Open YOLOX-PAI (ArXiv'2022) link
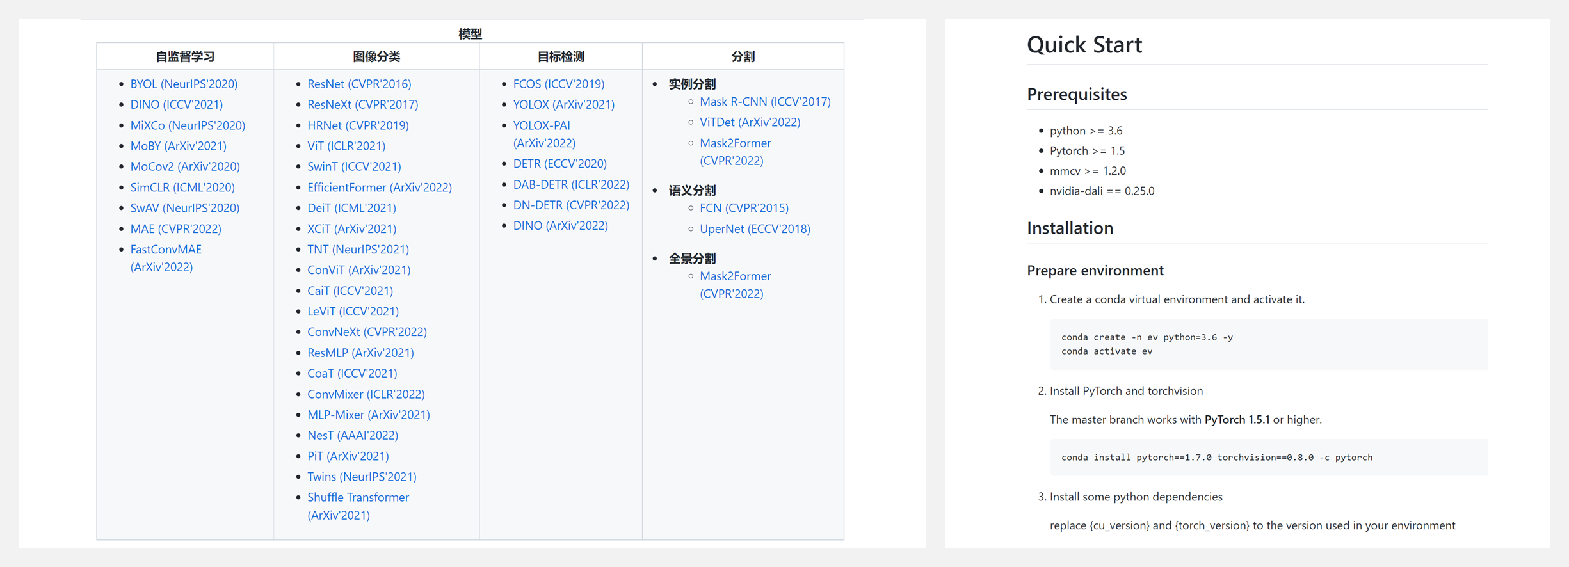Viewport: 1569px width, 567px height. tap(544, 134)
